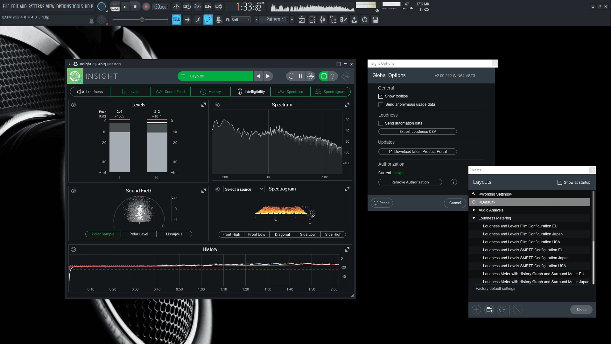Open Levels panel settings gear
Viewport: 611px width, 344px height.
click(74, 105)
